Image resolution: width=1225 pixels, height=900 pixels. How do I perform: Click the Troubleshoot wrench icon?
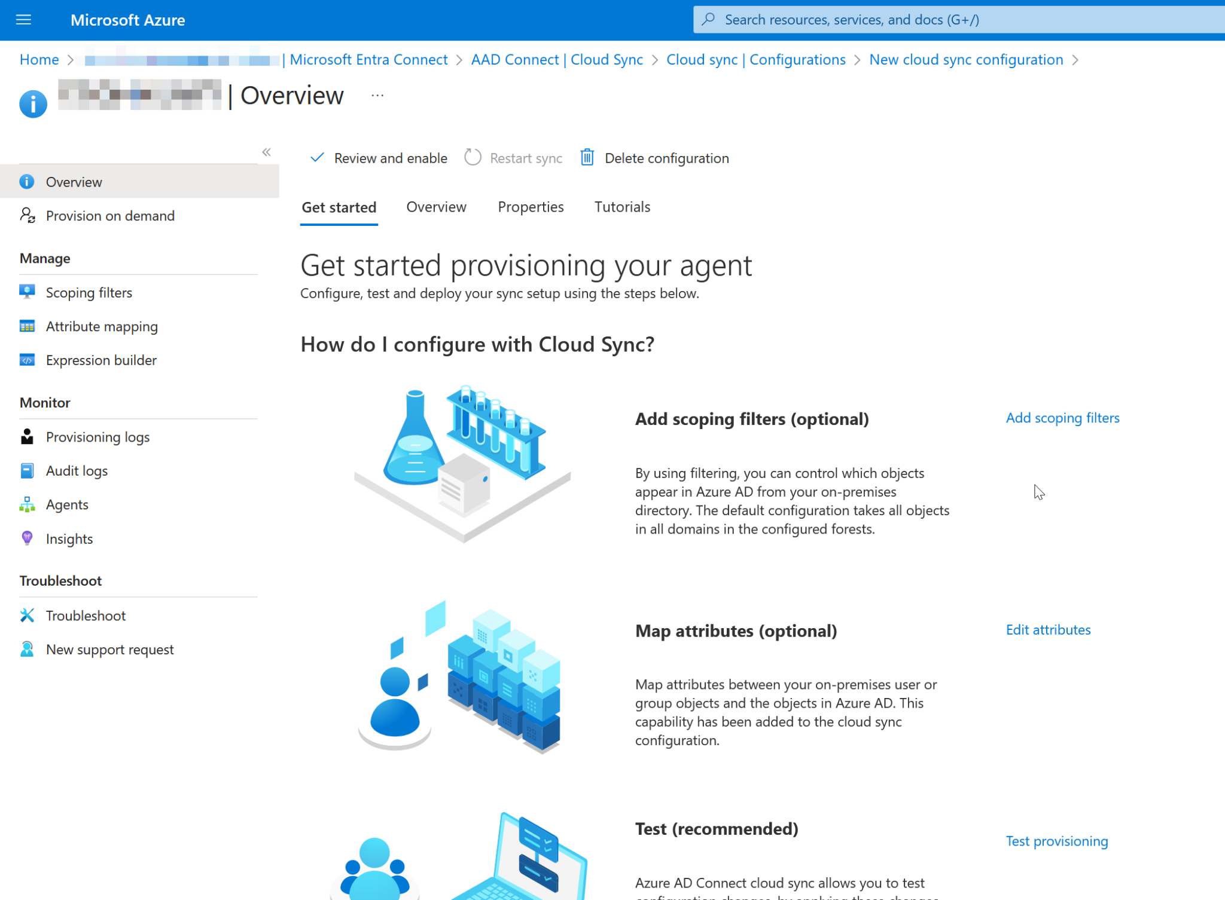click(x=27, y=616)
